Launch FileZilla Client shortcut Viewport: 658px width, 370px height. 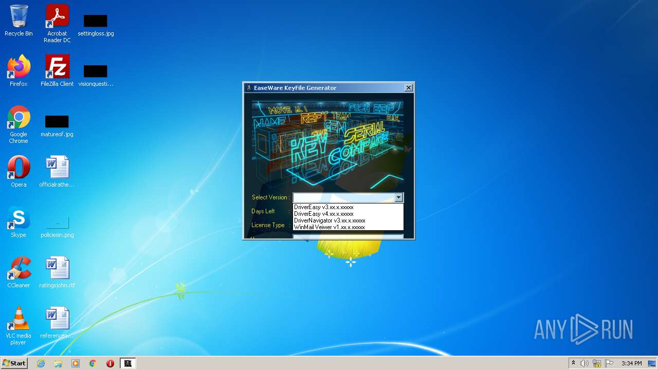pos(57,71)
